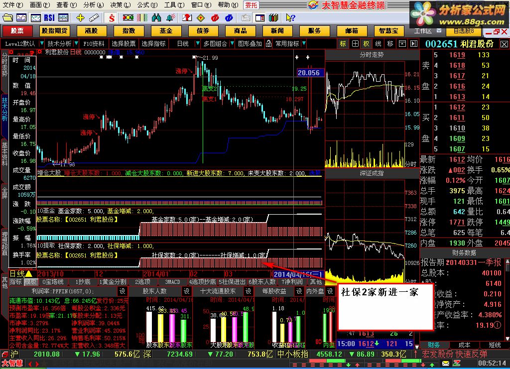Open the 技术分析 dropdown arrow
This screenshot has height=369, width=510.
click(76, 43)
